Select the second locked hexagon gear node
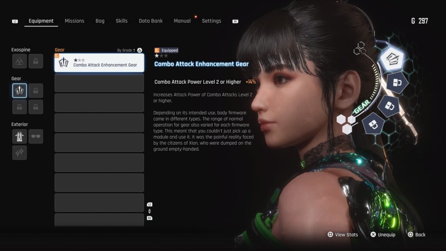Screen dimensions: 446x251 click(397, 83)
